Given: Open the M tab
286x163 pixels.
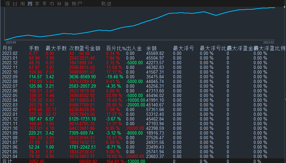Looking at the screenshot, I should 59,4.
